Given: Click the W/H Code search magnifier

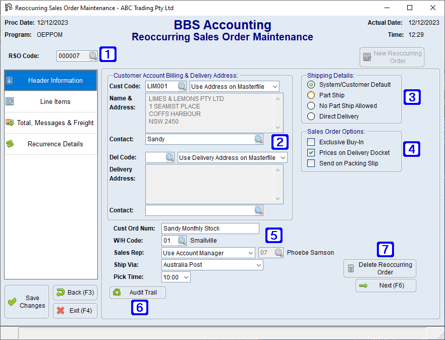Looking at the screenshot, I should coord(182,241).
